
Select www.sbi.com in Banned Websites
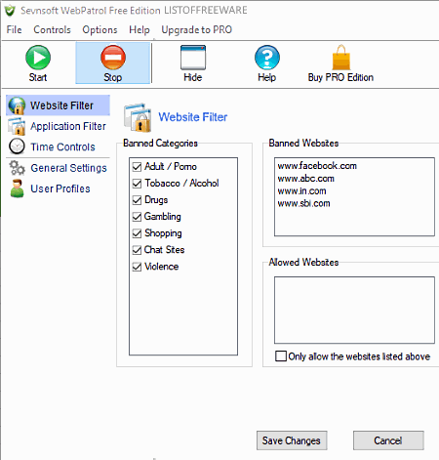click(x=303, y=203)
